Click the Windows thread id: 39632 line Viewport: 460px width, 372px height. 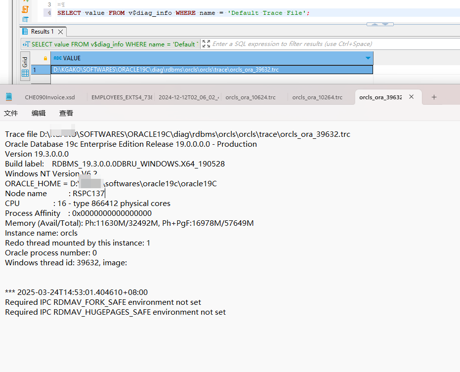[x=66, y=262]
